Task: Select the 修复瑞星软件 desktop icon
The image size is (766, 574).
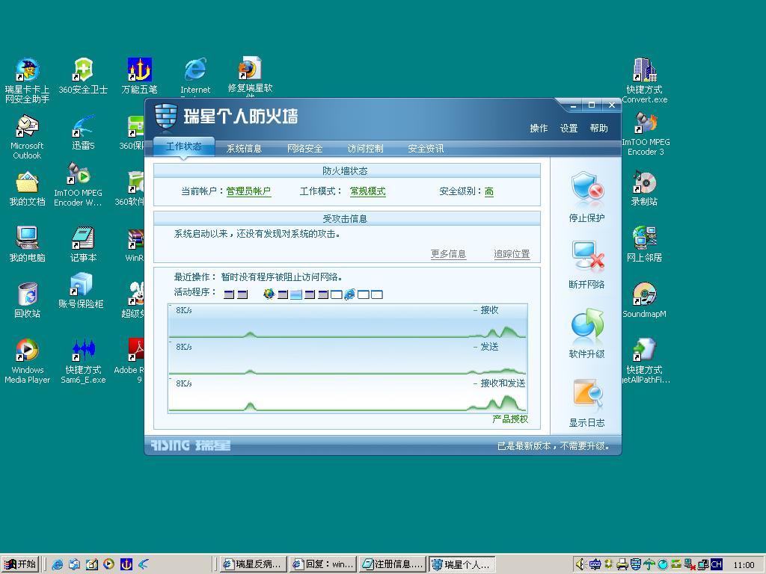Action: (x=250, y=76)
